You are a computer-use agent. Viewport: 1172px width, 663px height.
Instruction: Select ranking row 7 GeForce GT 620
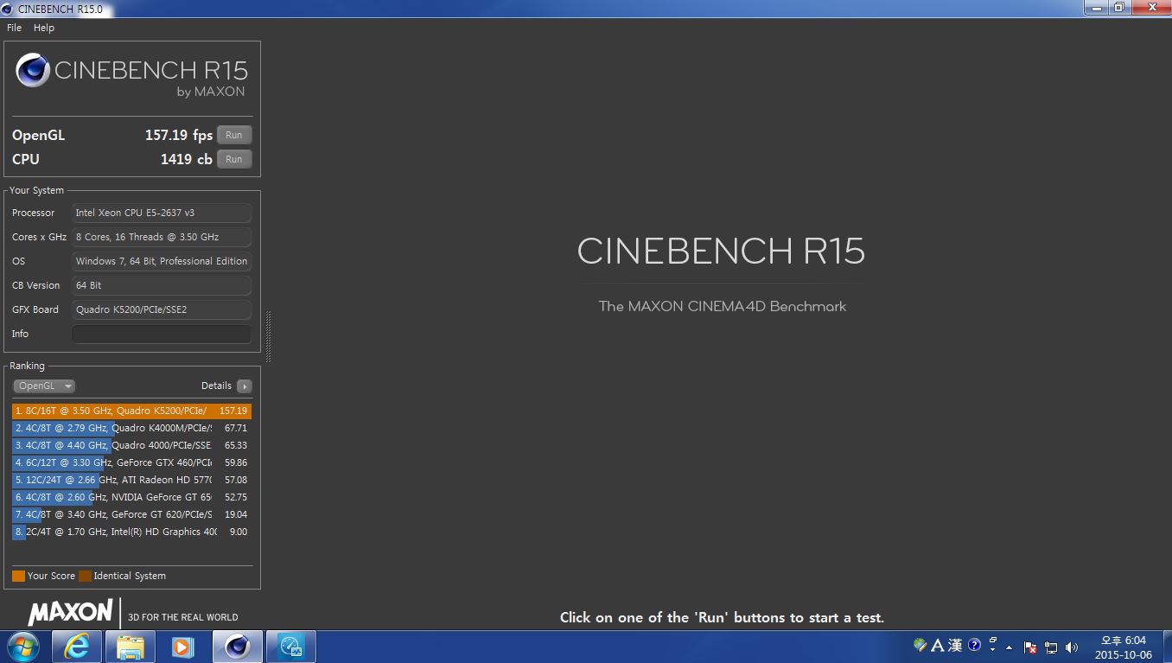click(x=131, y=514)
